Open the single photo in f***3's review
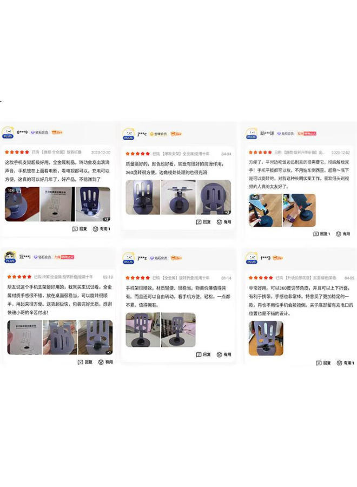The height and width of the screenshot is (487, 357). pos(266,338)
